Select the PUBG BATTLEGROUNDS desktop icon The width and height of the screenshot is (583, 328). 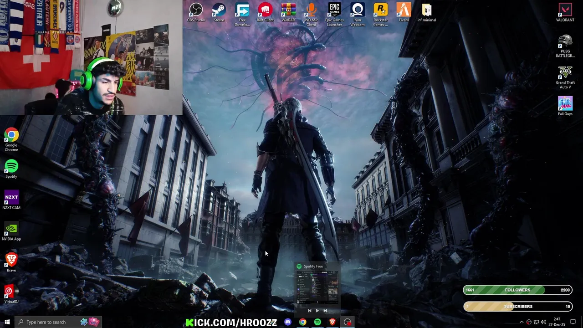pos(565,46)
